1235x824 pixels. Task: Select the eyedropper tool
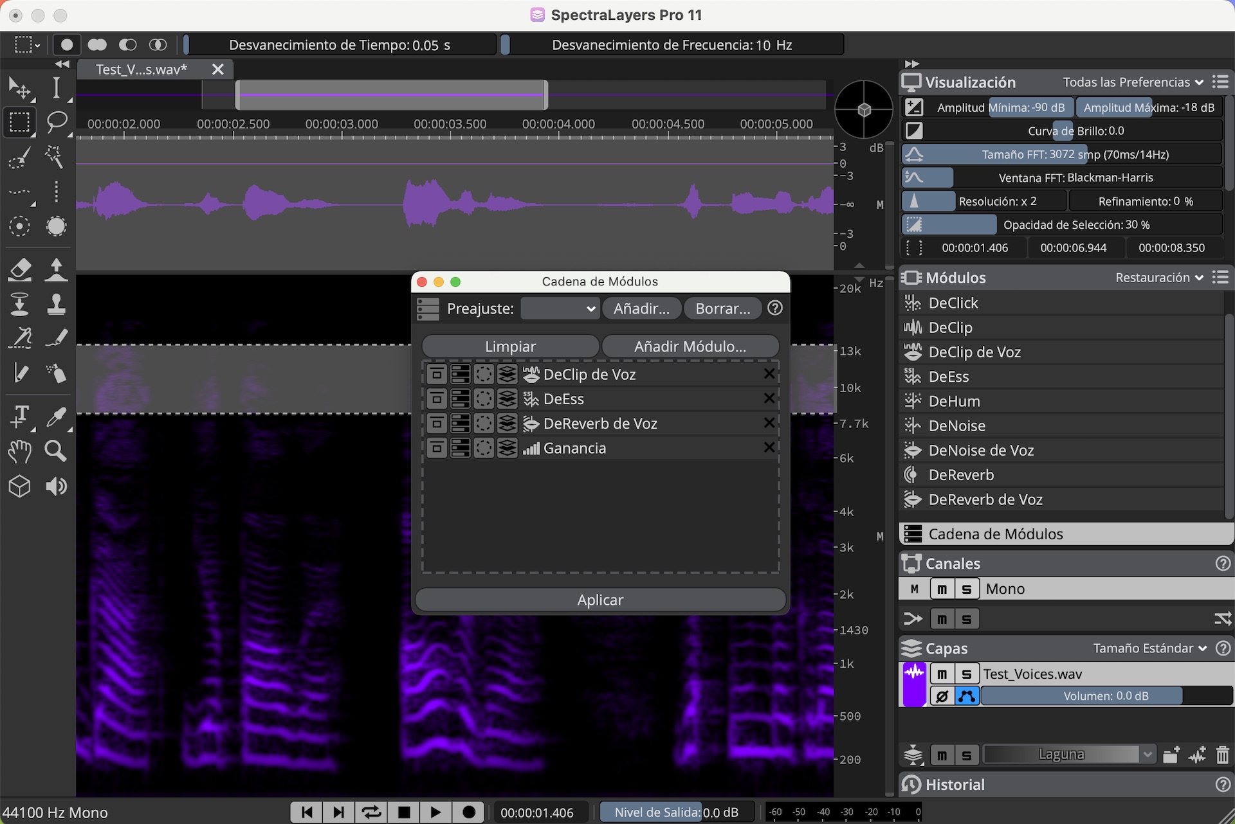[56, 417]
